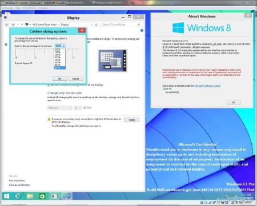Toggle the Bold checkbox
This screenshot has height=206, width=257.
pos(85,108)
